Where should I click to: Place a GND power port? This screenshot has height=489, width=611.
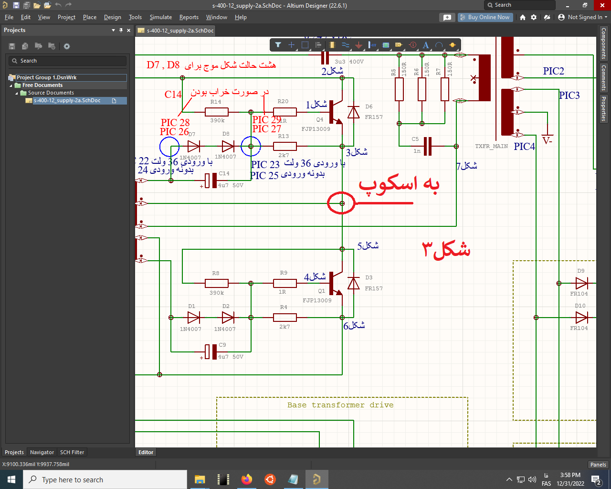pyautogui.click(x=359, y=45)
